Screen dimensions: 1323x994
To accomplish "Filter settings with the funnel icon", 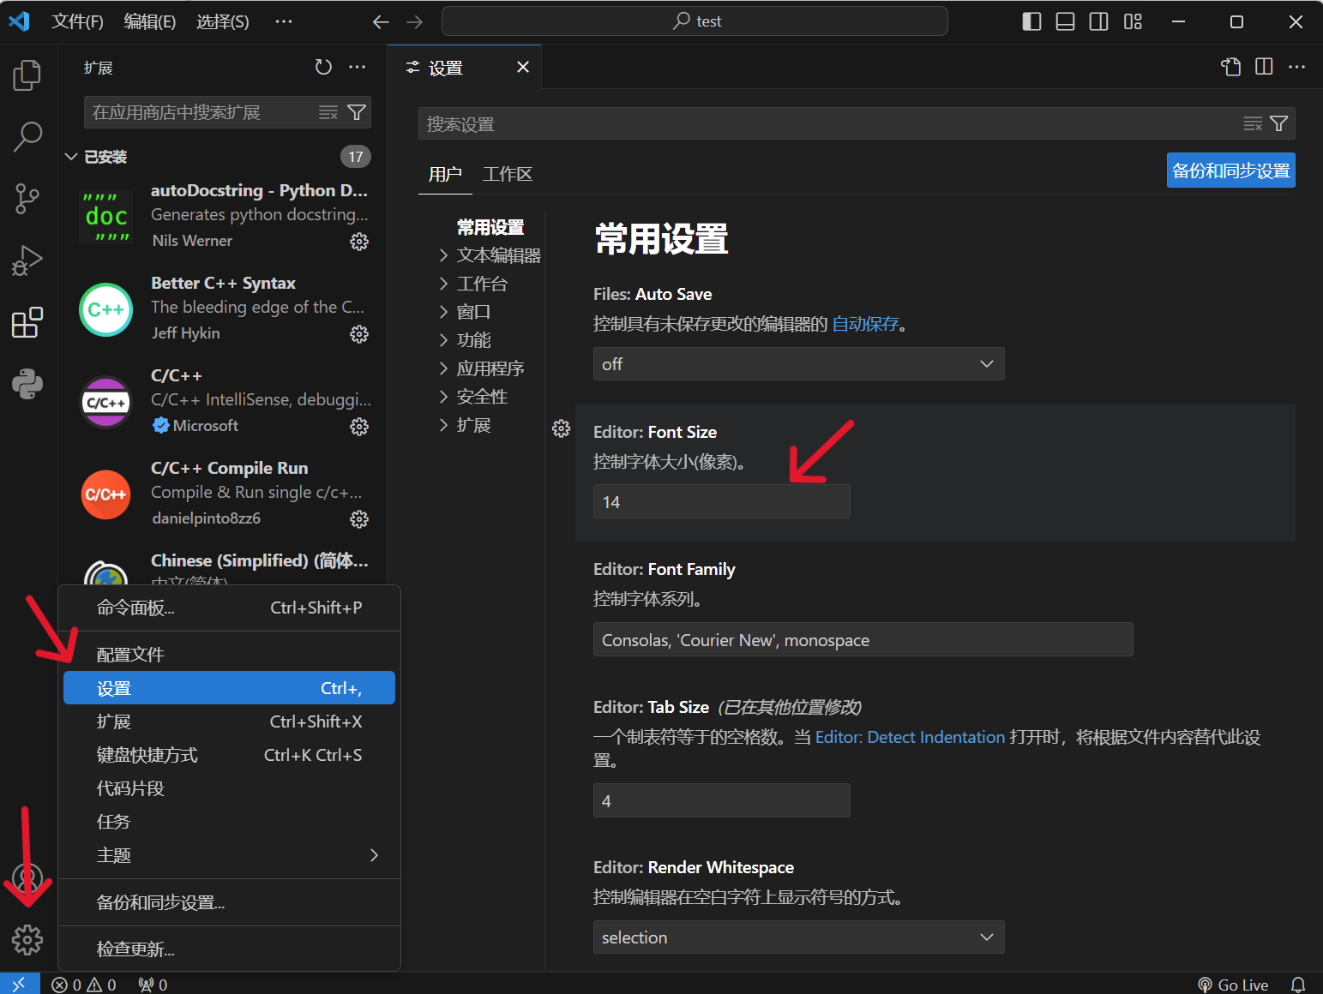I will tap(1278, 124).
